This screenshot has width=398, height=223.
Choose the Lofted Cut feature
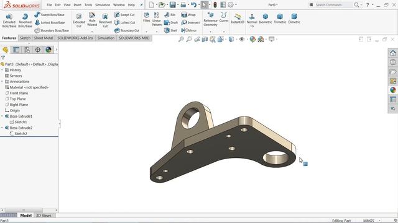124,22
